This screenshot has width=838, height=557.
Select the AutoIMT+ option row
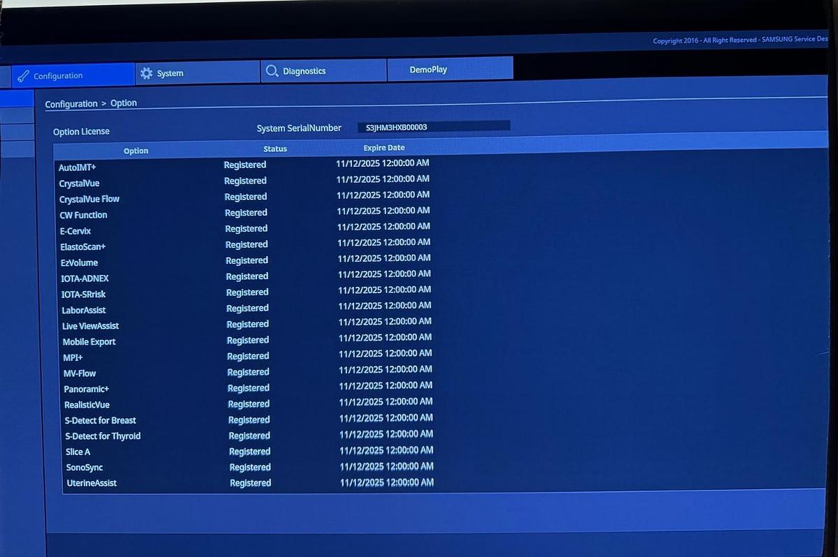(x=78, y=168)
